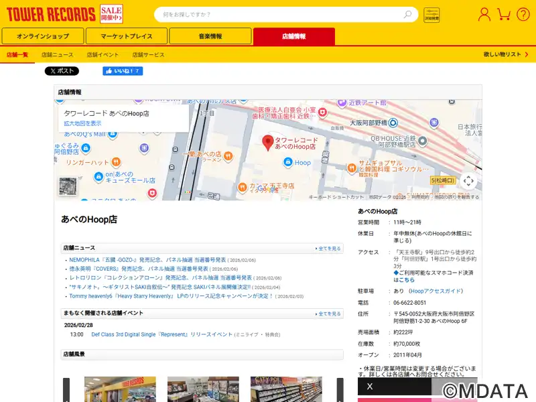The height and width of the screenshot is (402, 536).
Task: Open the map camera controls compass icon
Action: click(x=468, y=181)
